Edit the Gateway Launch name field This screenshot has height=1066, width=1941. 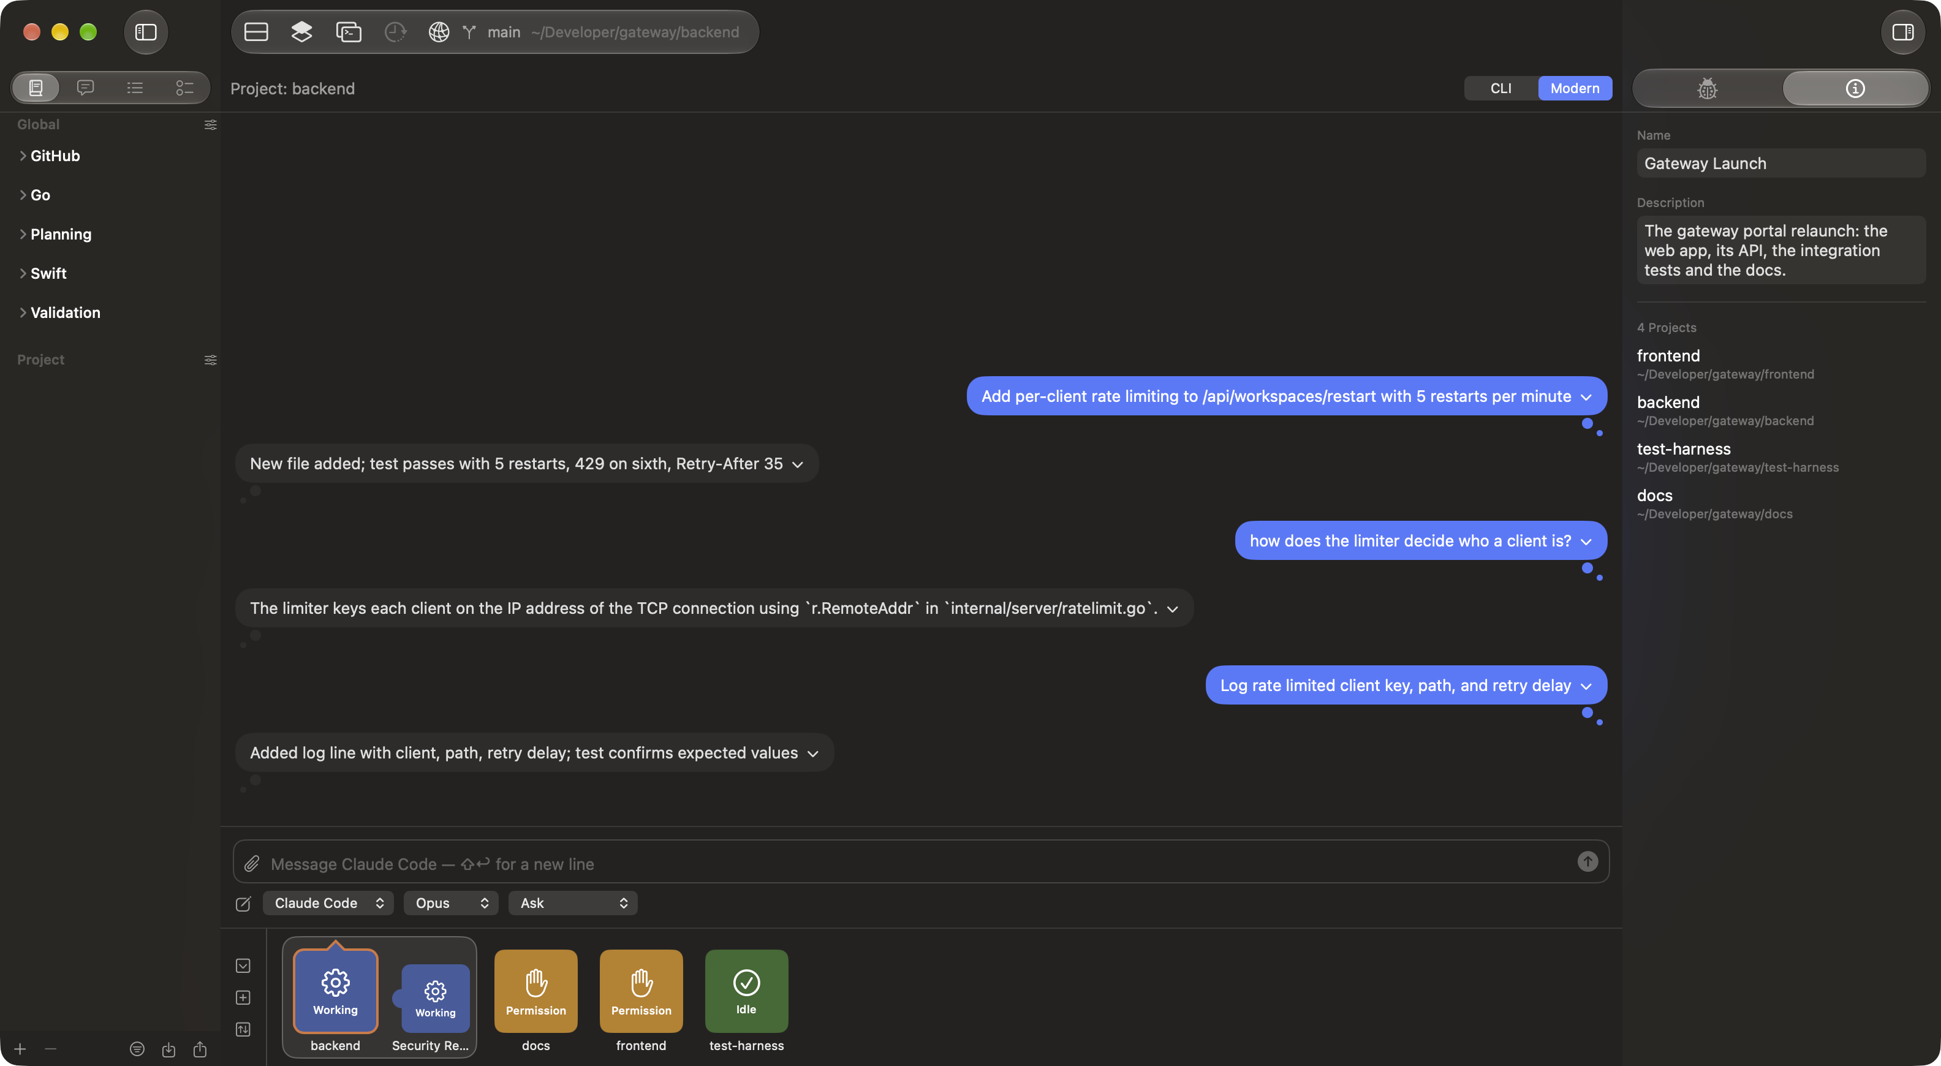pos(1780,164)
